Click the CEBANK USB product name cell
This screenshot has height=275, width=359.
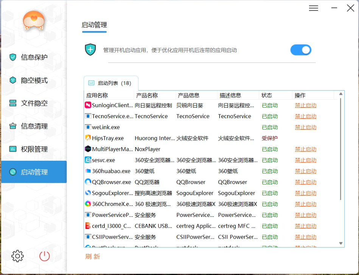(x=153, y=226)
